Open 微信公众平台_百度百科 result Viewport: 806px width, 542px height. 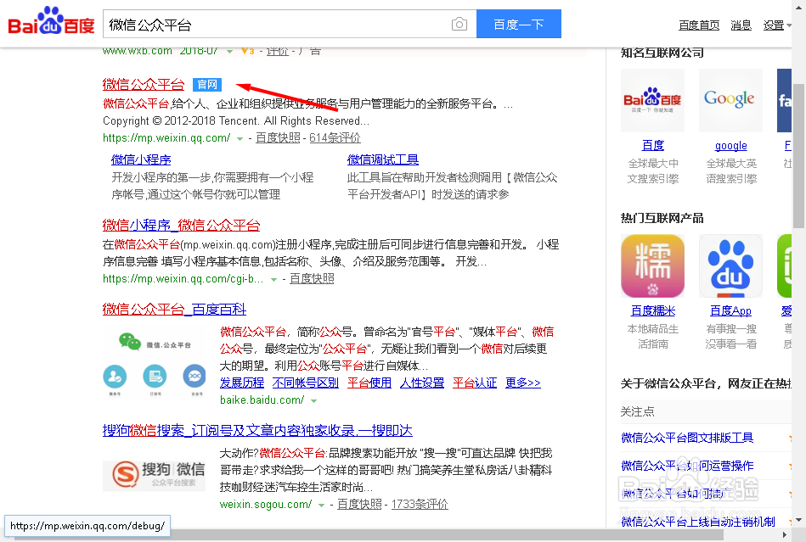[174, 309]
